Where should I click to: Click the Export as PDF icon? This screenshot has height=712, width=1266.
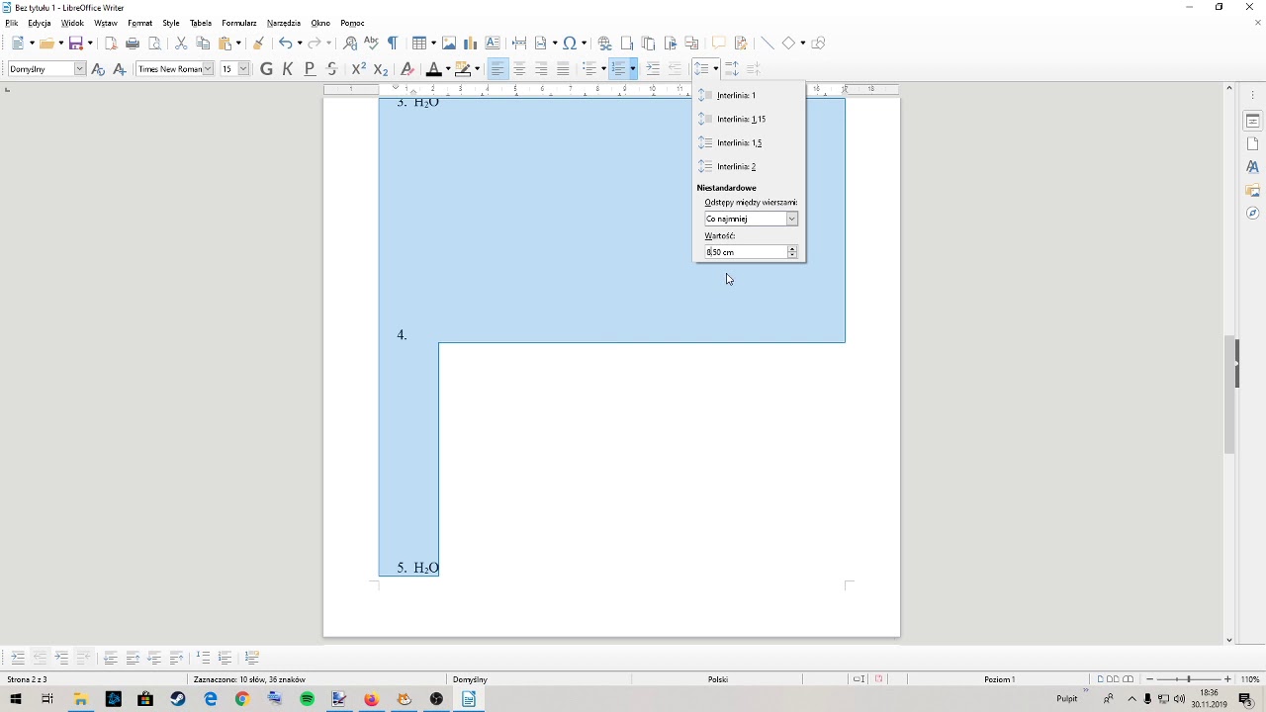tap(111, 43)
